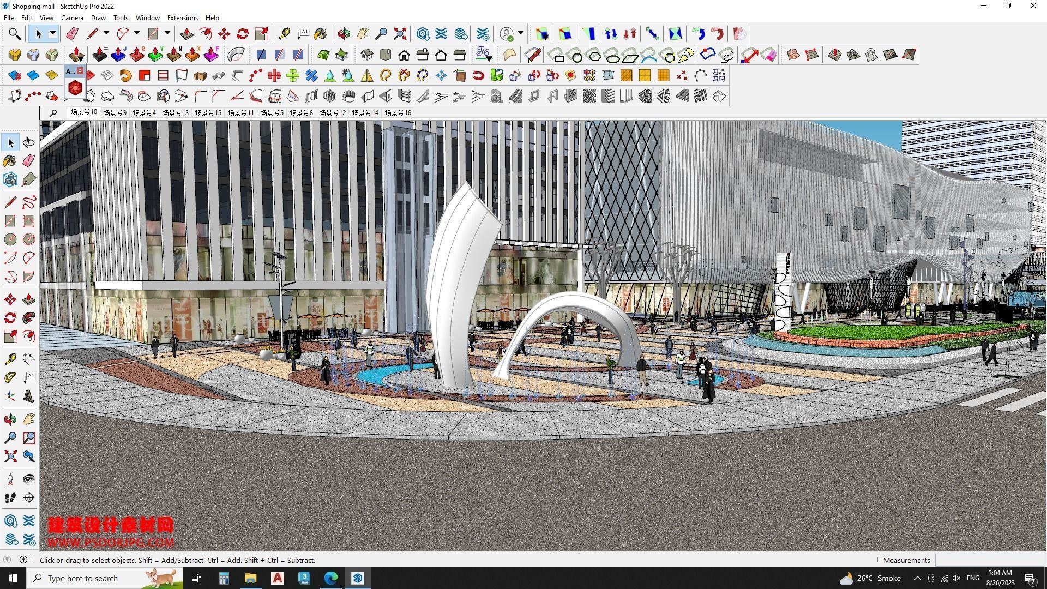The height and width of the screenshot is (589, 1047).
Task: Switch to scene tab 场景号13
Action: click(175, 113)
